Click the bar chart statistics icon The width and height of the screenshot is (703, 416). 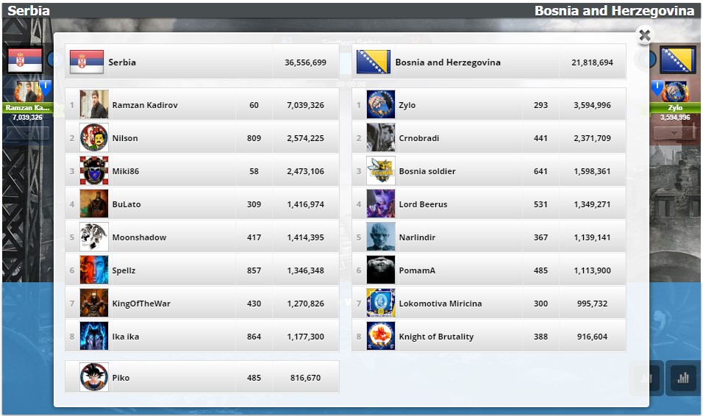683,378
